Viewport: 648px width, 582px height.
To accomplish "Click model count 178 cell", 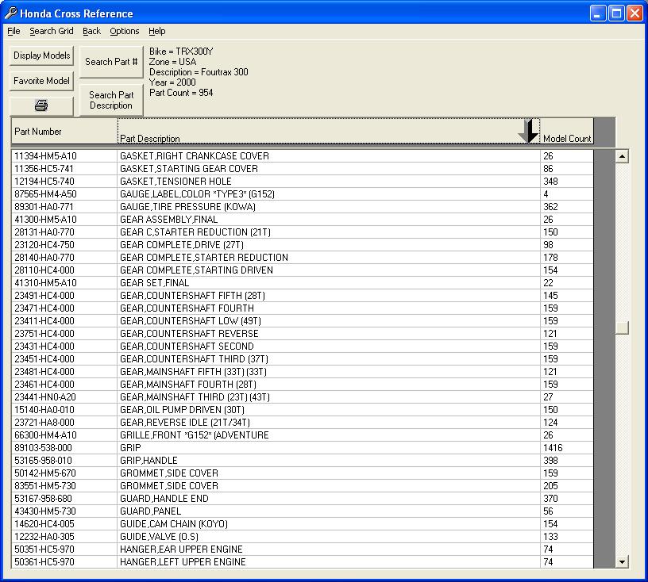I will pos(566,258).
